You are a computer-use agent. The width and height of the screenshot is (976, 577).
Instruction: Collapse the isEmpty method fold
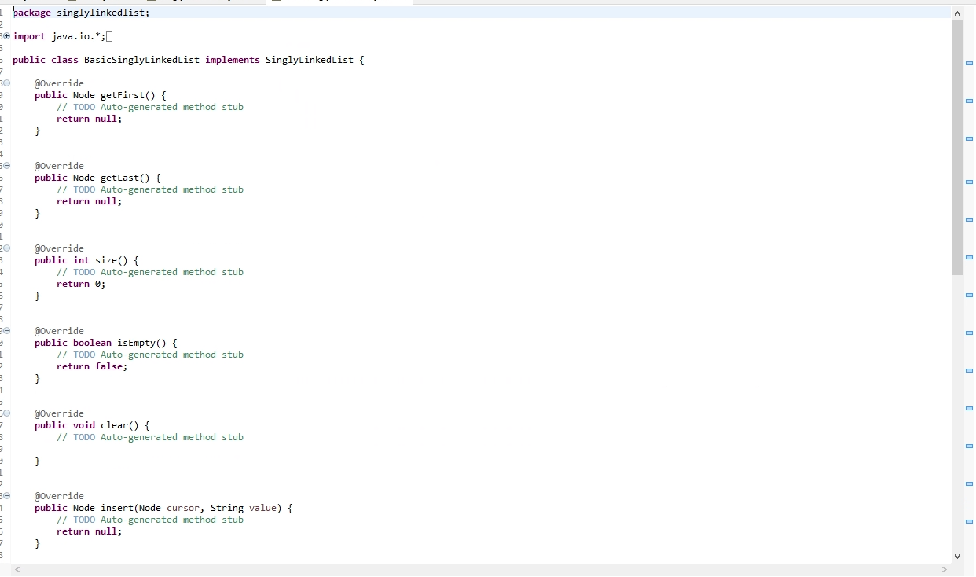(x=6, y=330)
